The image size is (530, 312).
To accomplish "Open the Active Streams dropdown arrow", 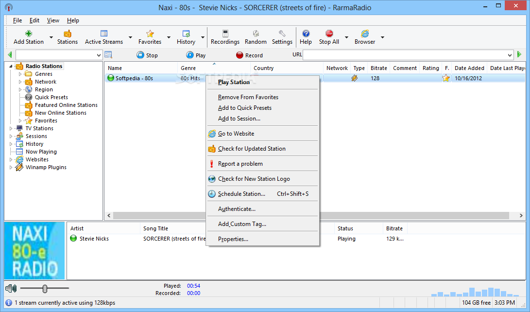I will (x=131, y=37).
